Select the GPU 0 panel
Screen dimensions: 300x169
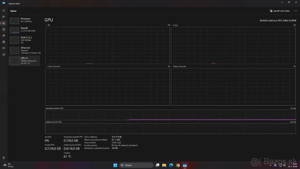[x=24, y=60]
